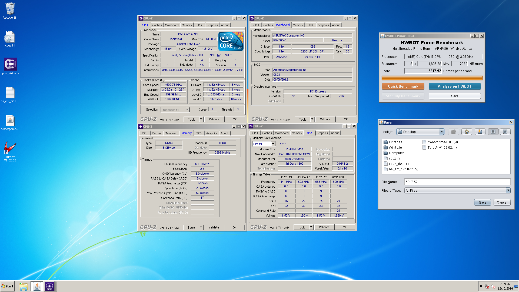Confirm Save in the Save dialog

(482, 202)
